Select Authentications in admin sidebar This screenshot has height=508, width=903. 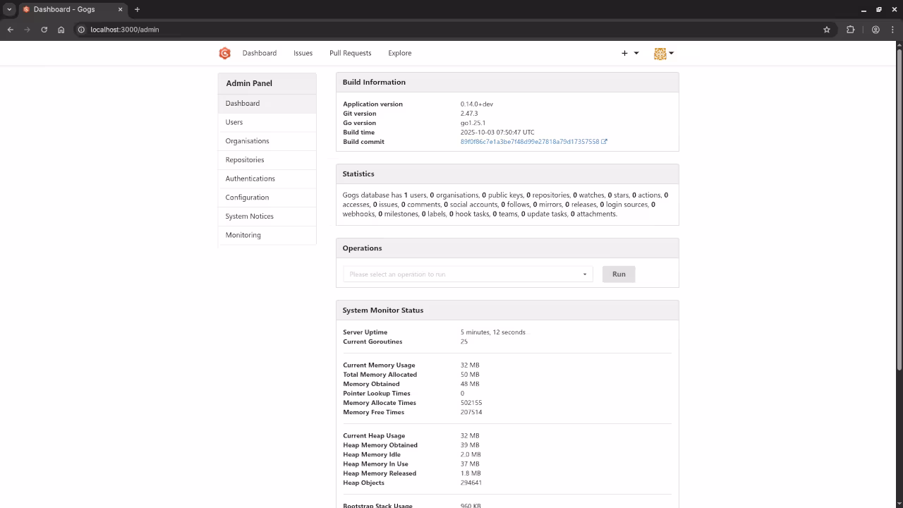250,179
